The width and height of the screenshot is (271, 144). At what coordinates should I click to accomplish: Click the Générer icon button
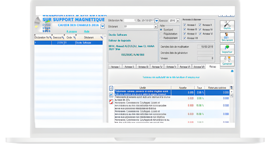point(227,61)
